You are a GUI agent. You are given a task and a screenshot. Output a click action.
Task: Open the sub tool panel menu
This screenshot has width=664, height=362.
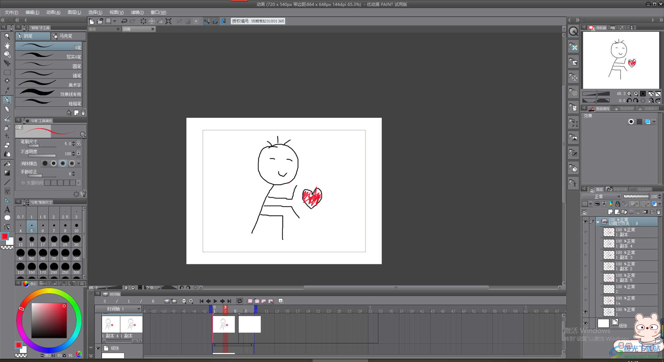[18, 28]
